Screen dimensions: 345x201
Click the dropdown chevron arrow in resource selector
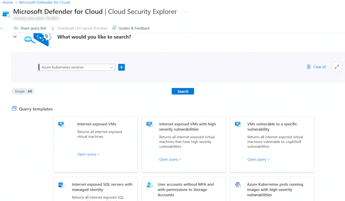click(x=111, y=67)
